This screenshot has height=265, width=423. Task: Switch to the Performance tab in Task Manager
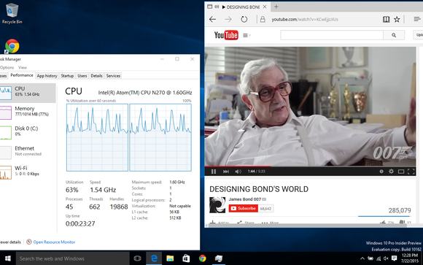pyautogui.click(x=22, y=75)
